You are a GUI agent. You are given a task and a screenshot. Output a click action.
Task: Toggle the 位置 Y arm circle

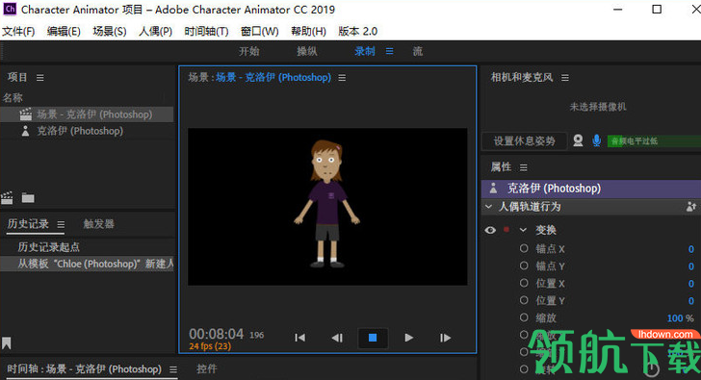pos(524,300)
